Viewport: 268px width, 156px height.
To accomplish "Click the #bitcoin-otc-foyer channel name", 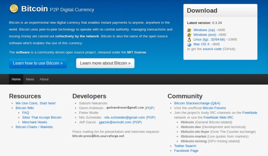I will 195,132.
